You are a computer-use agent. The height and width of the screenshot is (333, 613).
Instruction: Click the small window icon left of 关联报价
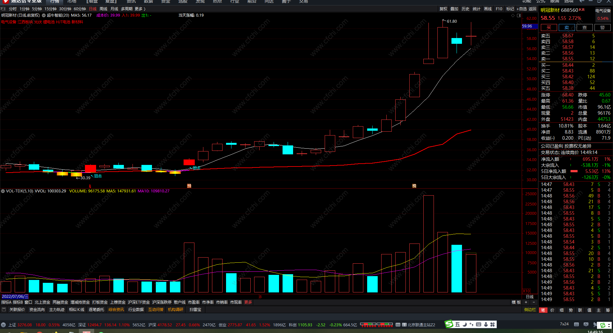pos(4,309)
